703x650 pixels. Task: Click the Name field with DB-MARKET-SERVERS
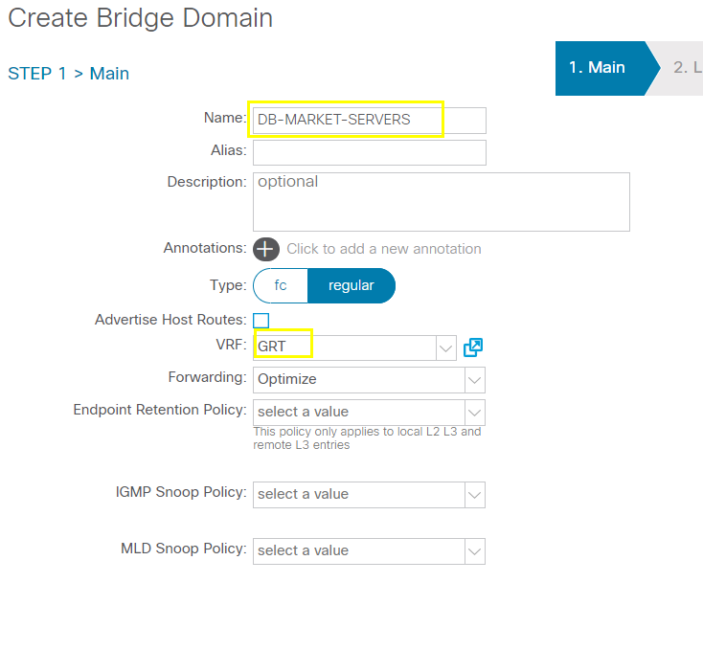coord(370,121)
